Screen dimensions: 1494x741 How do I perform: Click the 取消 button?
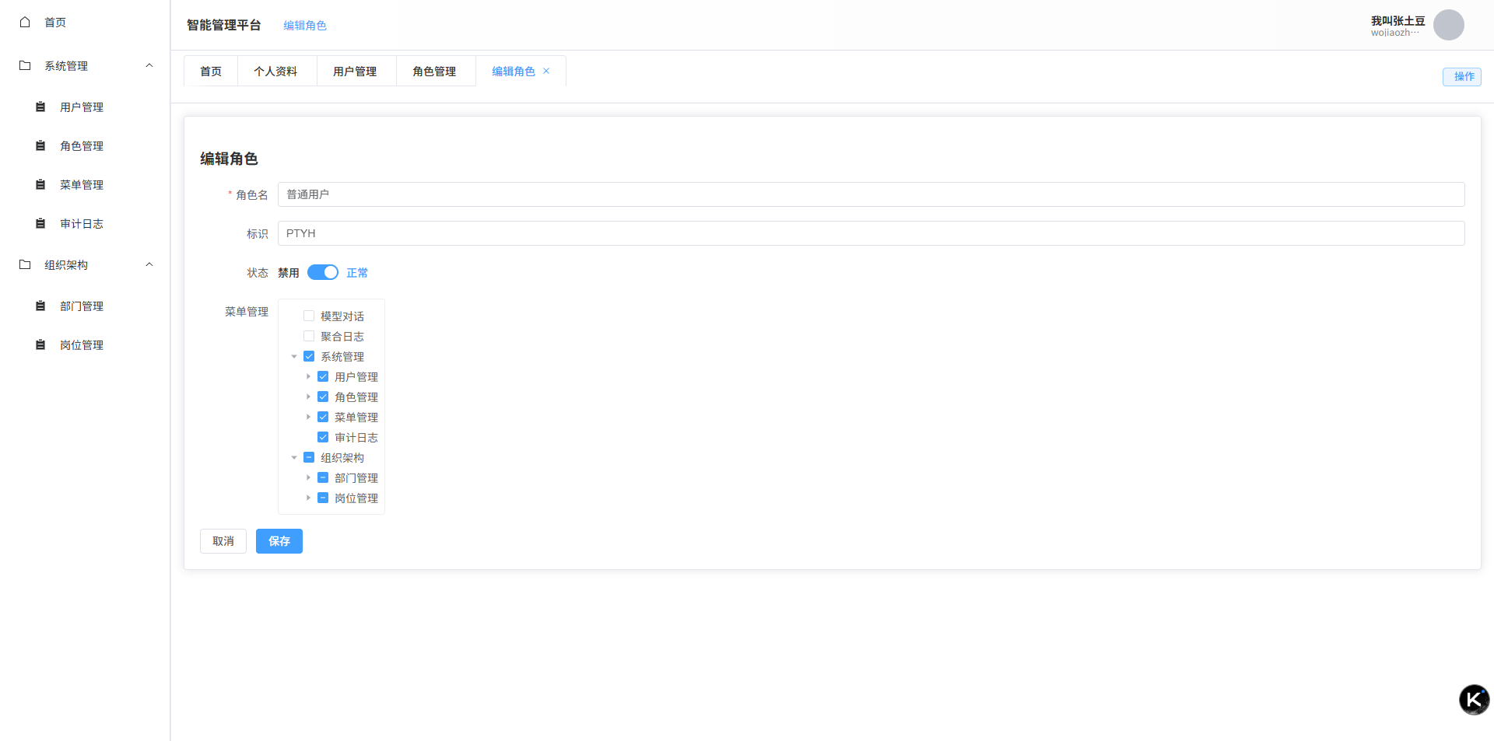[223, 541]
